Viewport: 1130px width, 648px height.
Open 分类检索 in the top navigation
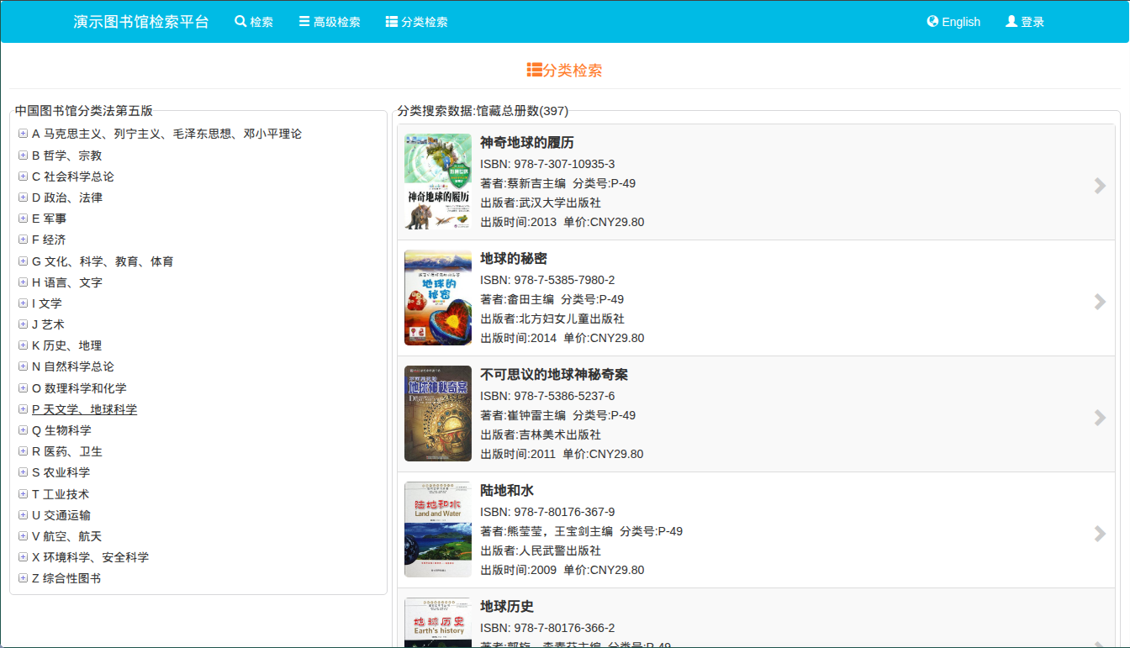click(417, 22)
